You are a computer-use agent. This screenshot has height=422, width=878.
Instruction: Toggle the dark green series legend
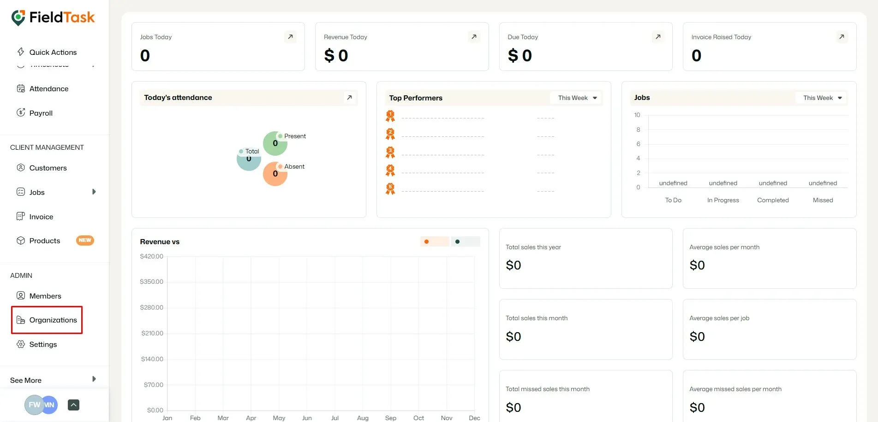point(466,241)
